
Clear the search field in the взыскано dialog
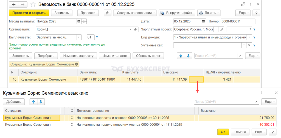pos(257,102)
